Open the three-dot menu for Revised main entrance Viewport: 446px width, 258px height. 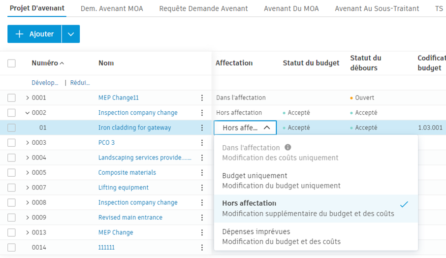[202, 218]
